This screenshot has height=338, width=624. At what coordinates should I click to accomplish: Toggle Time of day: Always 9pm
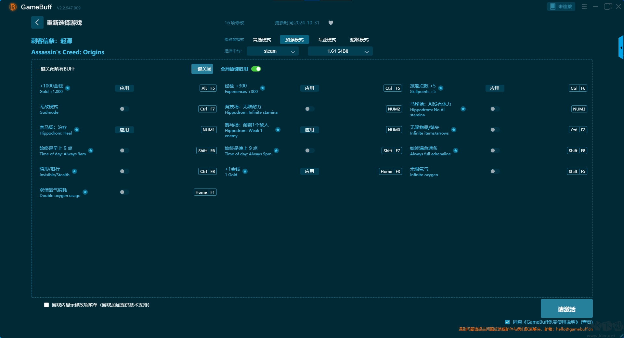(x=309, y=150)
